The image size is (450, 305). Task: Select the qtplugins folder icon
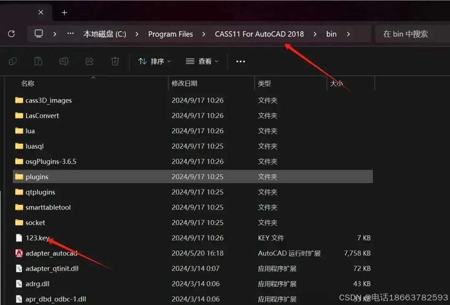click(19, 192)
